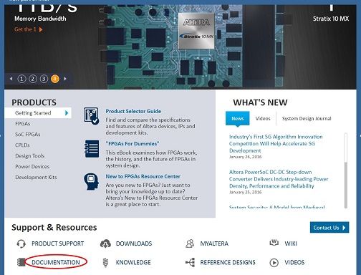Click the New to FPGAs head icon
The image size is (361, 275).
click(91, 181)
